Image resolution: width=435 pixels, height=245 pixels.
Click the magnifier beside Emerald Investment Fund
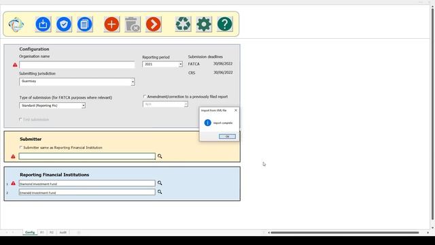point(160,192)
